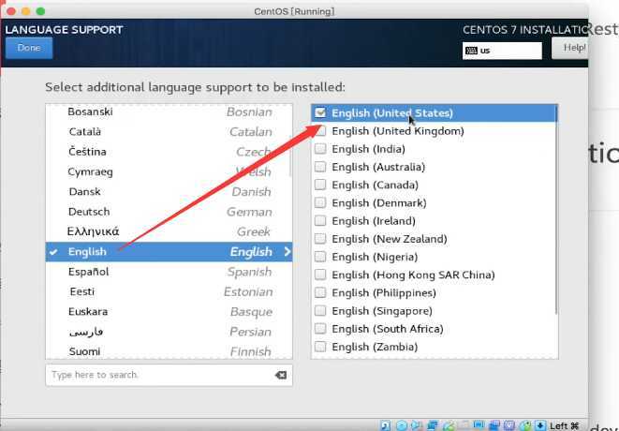Enable English (New Zealand) checkbox
Viewport: 619px width, 431px height.
(x=320, y=239)
